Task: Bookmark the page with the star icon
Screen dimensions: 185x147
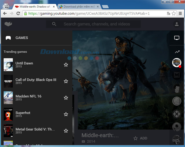Action: 174,14
